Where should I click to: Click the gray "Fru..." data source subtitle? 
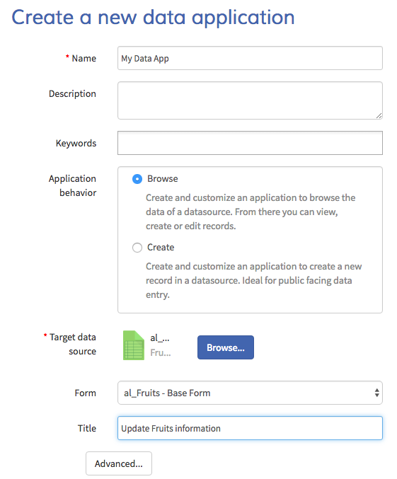(161, 353)
